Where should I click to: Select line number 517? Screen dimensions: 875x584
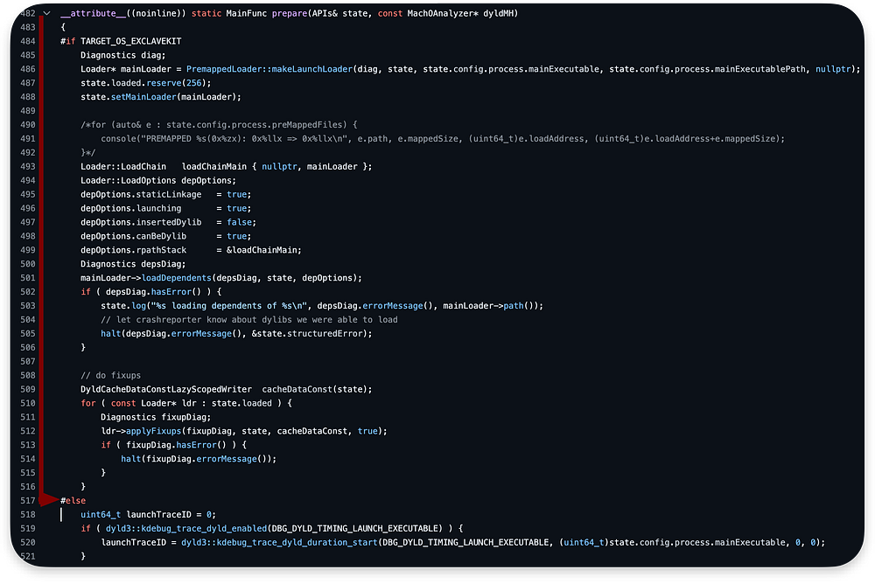pyautogui.click(x=28, y=501)
